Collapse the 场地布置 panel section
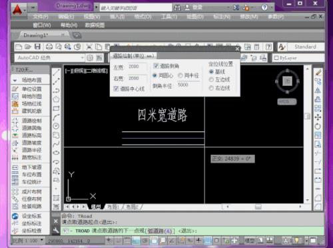Viewport: 333px width, 248px height. coord(15,80)
